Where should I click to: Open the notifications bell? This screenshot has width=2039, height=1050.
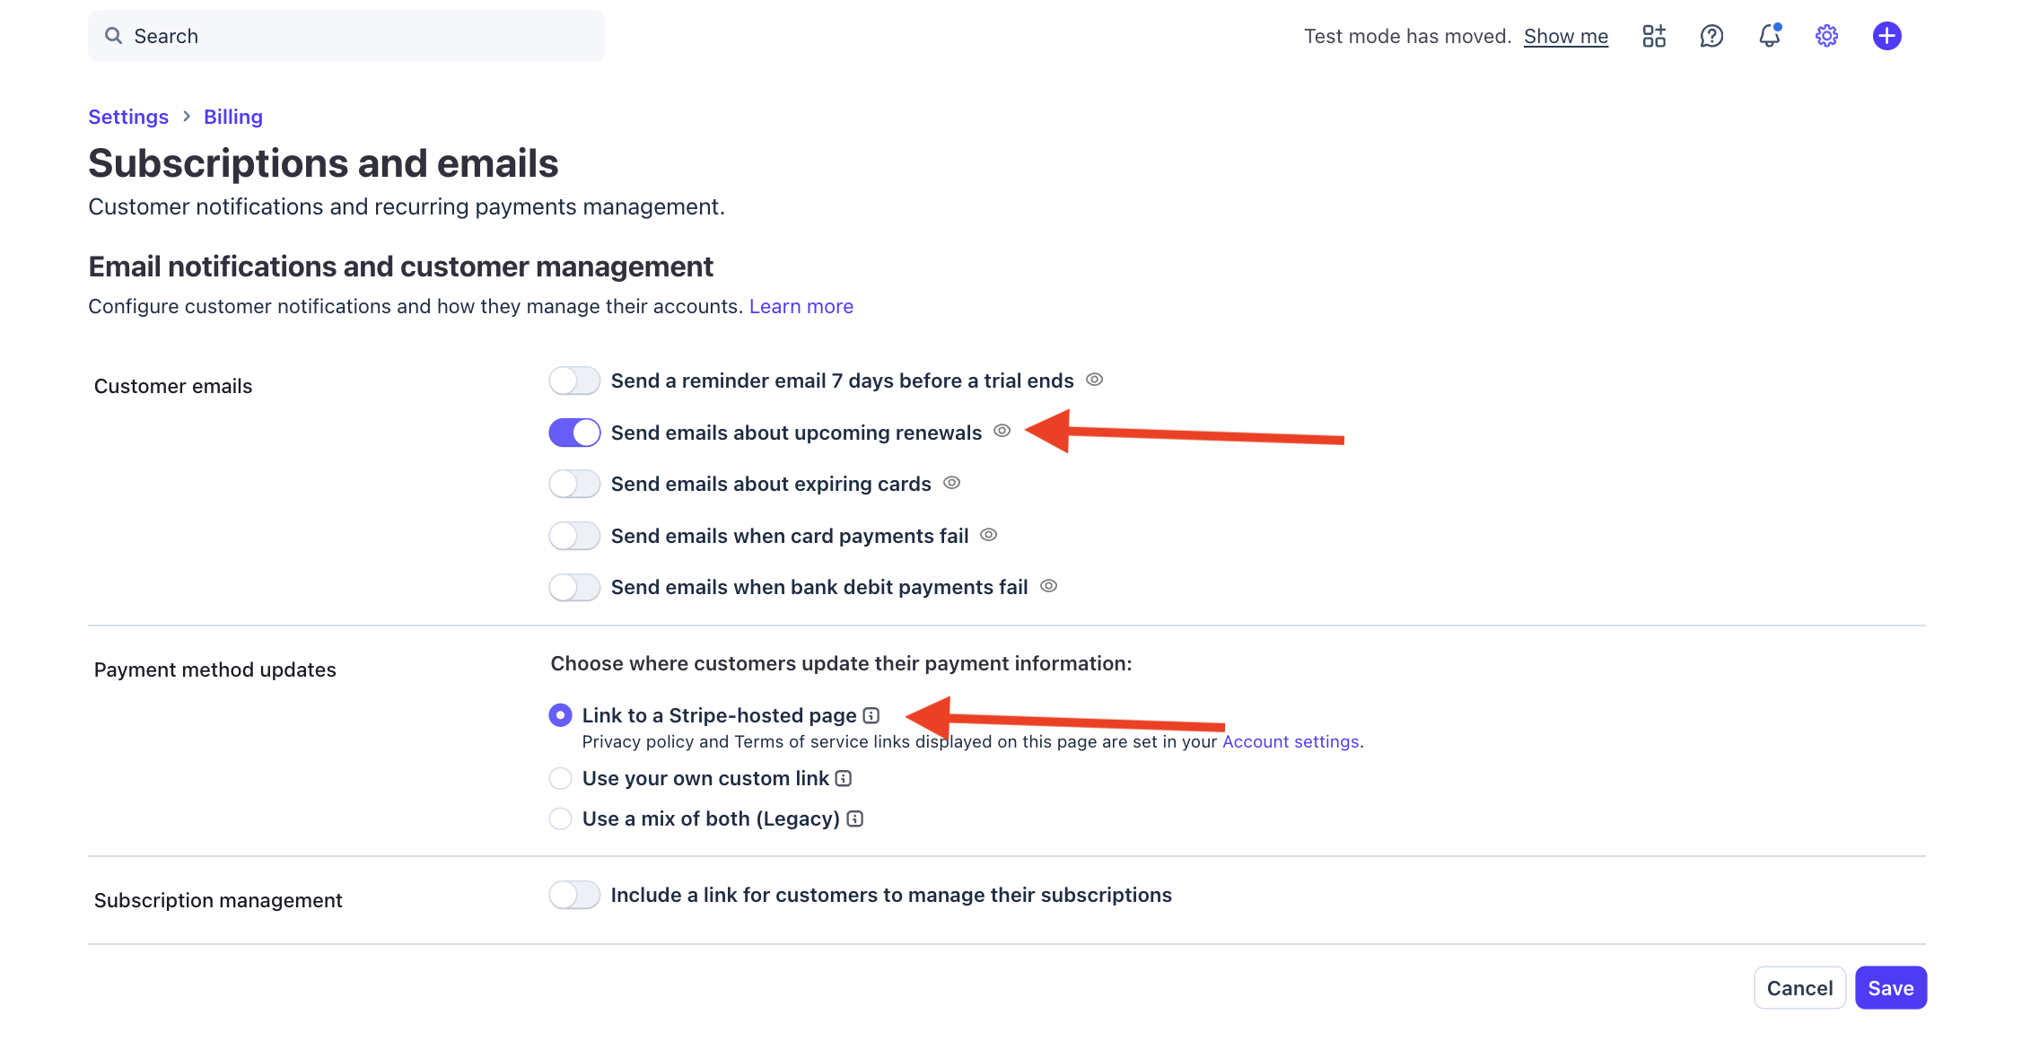click(1769, 36)
